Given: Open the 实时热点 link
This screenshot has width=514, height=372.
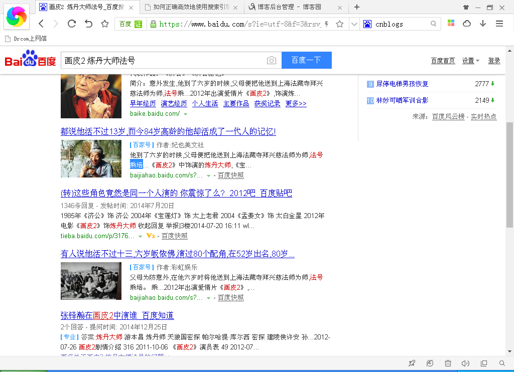Looking at the screenshot, I should [483, 117].
